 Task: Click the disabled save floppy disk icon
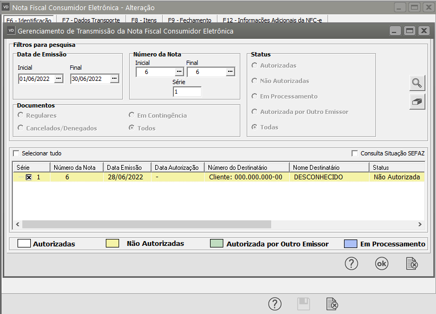coord(303,304)
